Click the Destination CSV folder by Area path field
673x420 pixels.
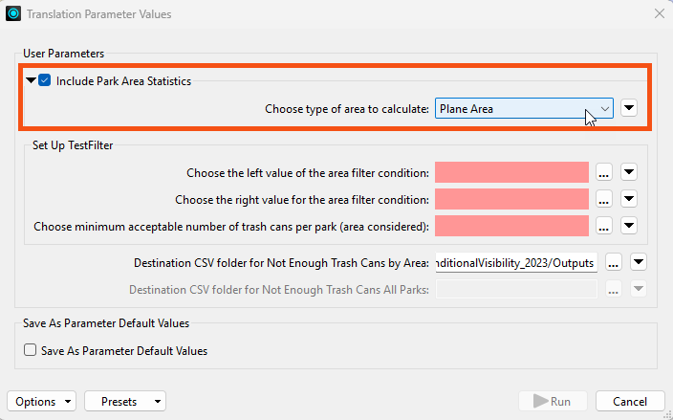click(x=516, y=262)
